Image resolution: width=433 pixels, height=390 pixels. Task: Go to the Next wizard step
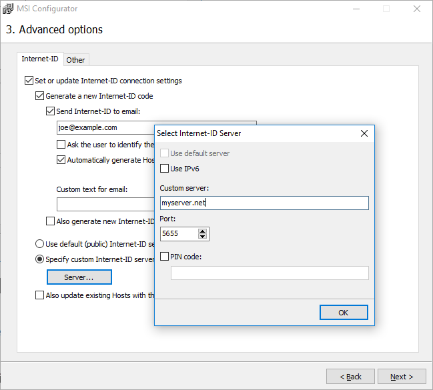[402, 377]
